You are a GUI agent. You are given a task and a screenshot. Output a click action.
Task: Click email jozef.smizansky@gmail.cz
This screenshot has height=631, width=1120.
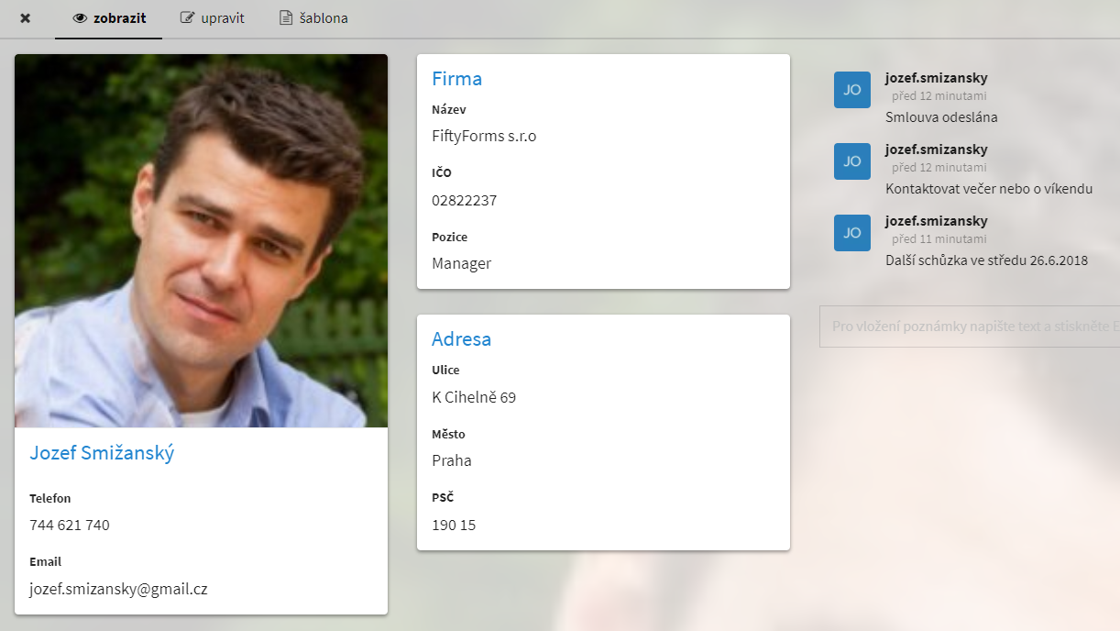[x=118, y=589]
